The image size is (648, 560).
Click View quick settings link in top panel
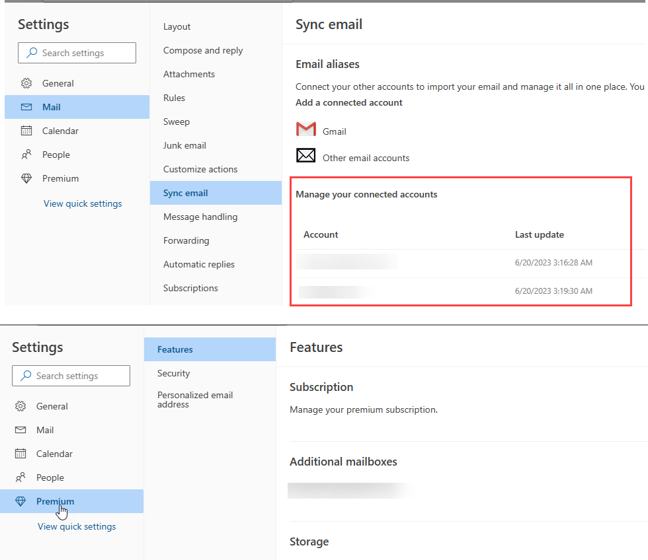coord(83,204)
